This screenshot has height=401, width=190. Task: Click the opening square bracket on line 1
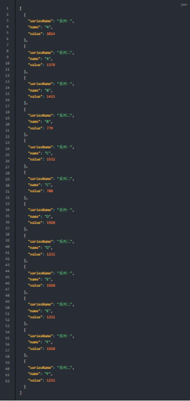[x=21, y=8]
